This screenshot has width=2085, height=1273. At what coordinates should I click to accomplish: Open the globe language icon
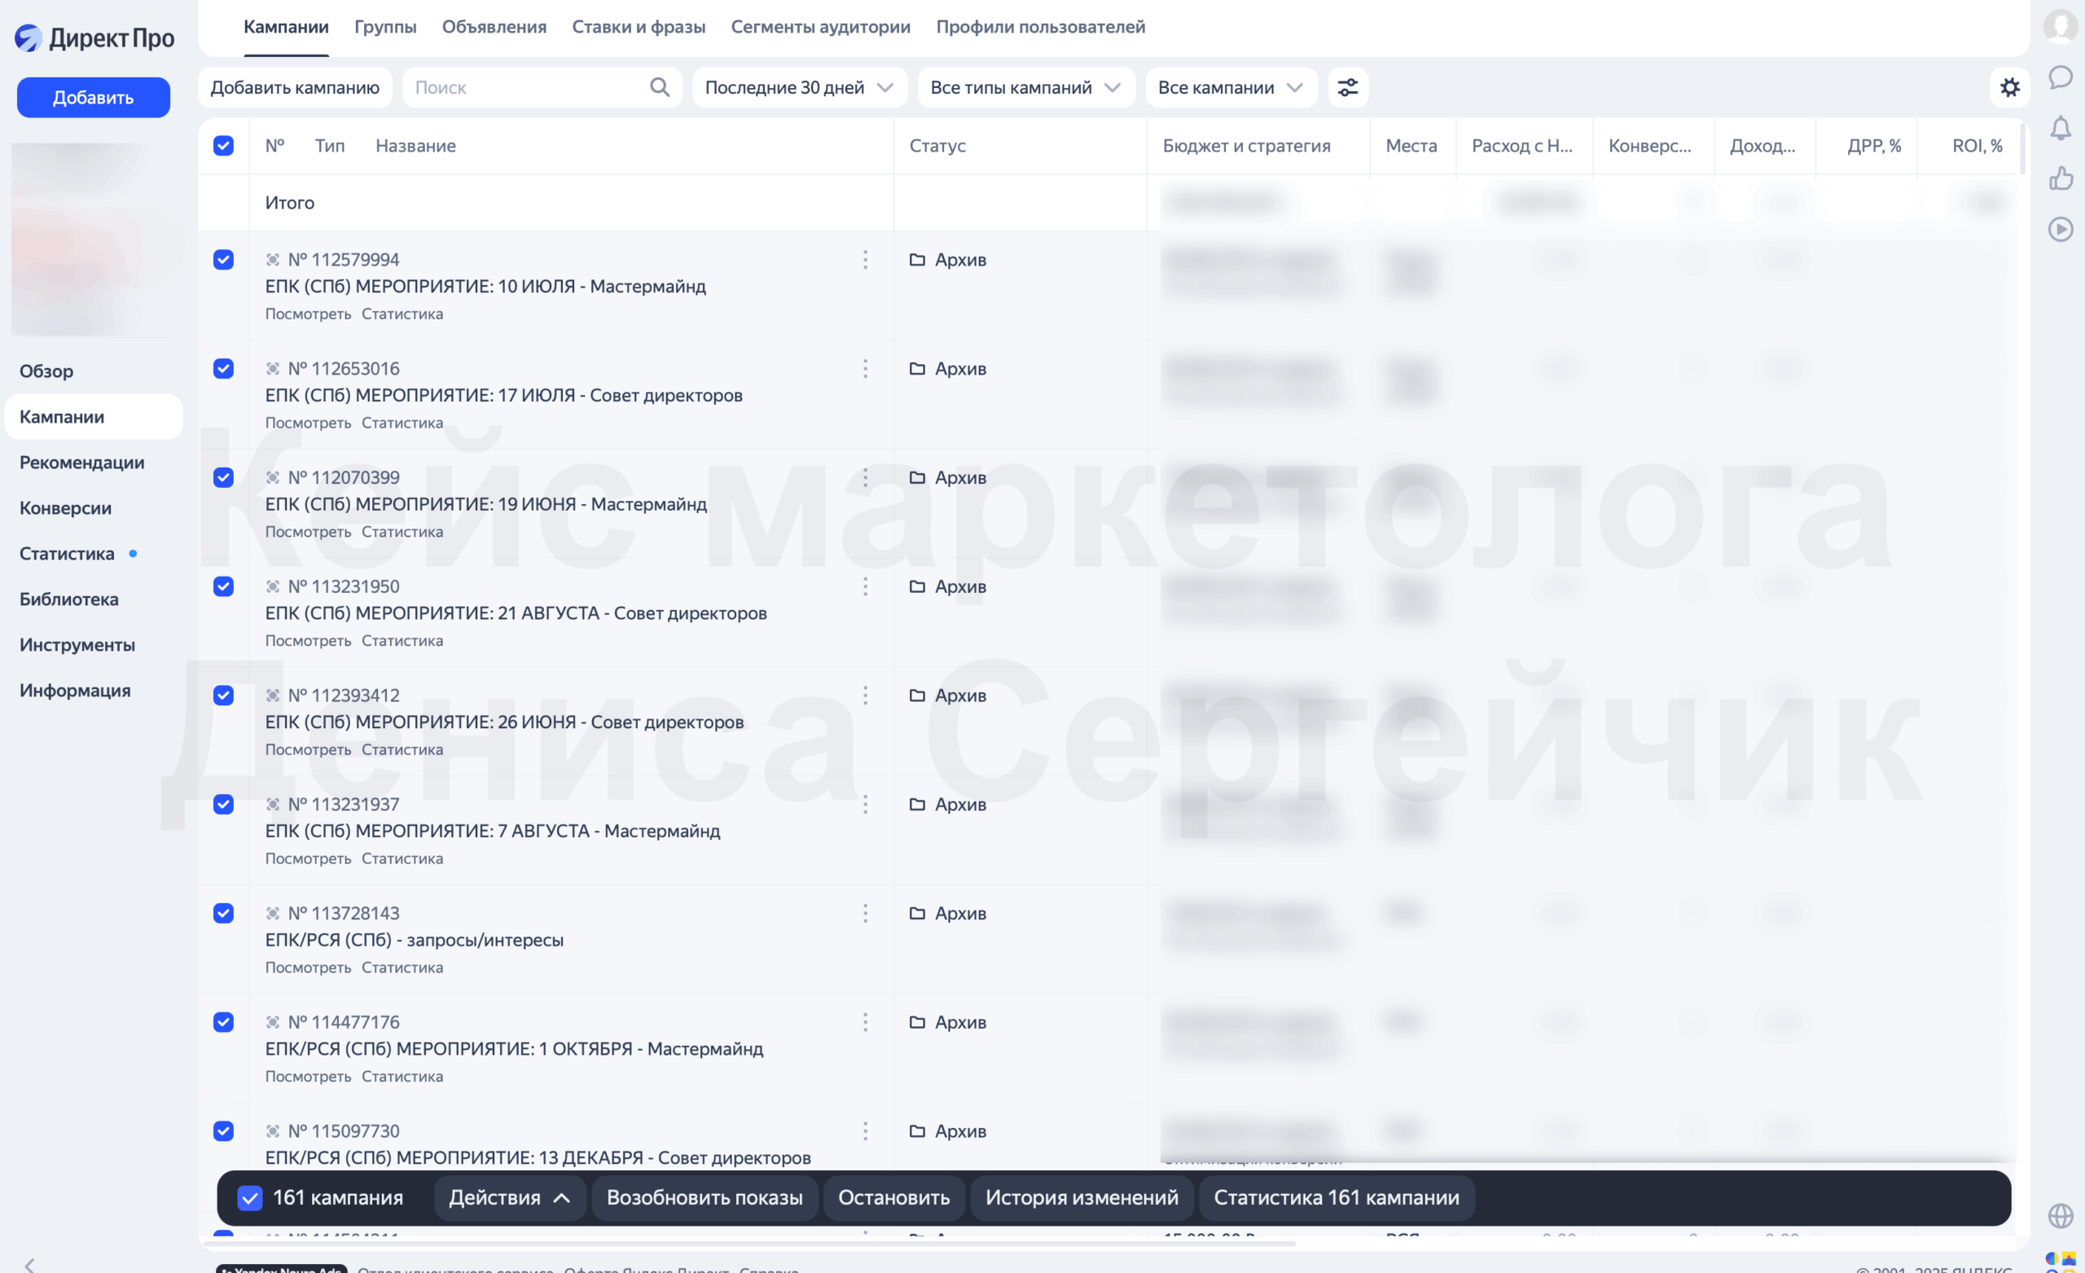click(2060, 1215)
